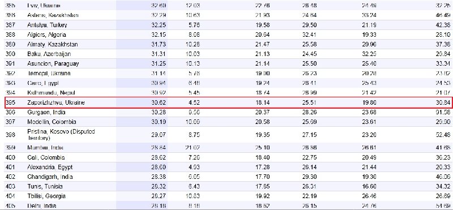Select the 10.83 value in Tbilisi row
Screen dimensions: 453x210
[x=193, y=196]
